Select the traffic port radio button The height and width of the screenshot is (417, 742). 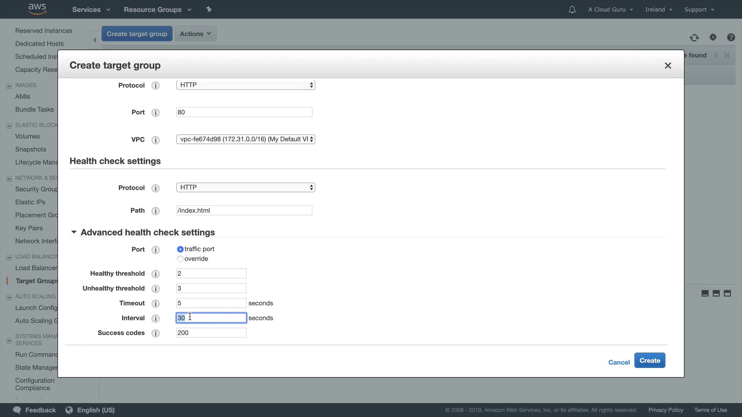pyautogui.click(x=180, y=249)
